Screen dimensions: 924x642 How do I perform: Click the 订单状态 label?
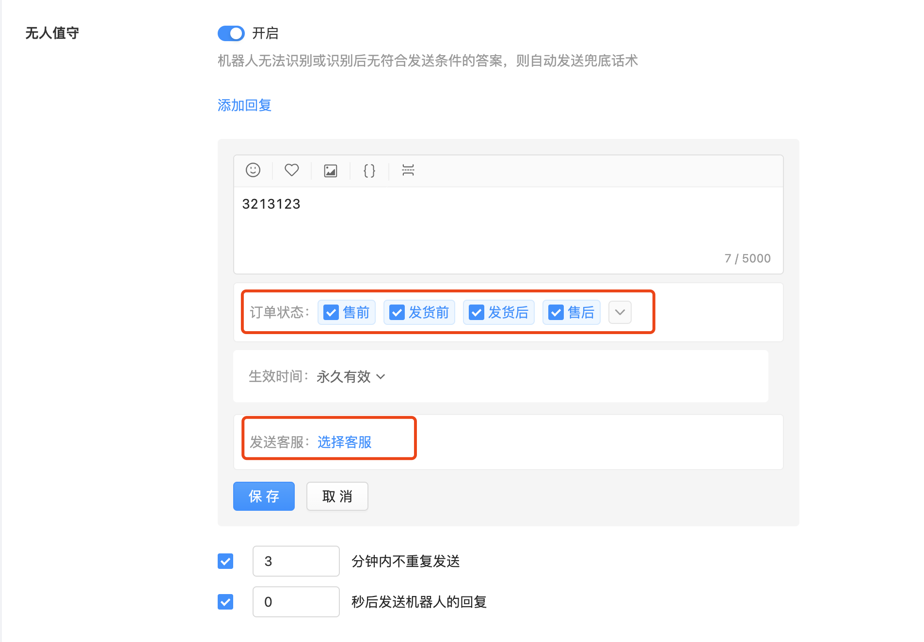click(x=279, y=313)
